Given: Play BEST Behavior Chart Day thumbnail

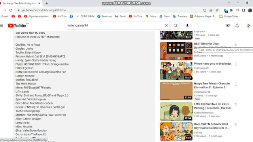Looking at the screenshot, I should (176, 51).
